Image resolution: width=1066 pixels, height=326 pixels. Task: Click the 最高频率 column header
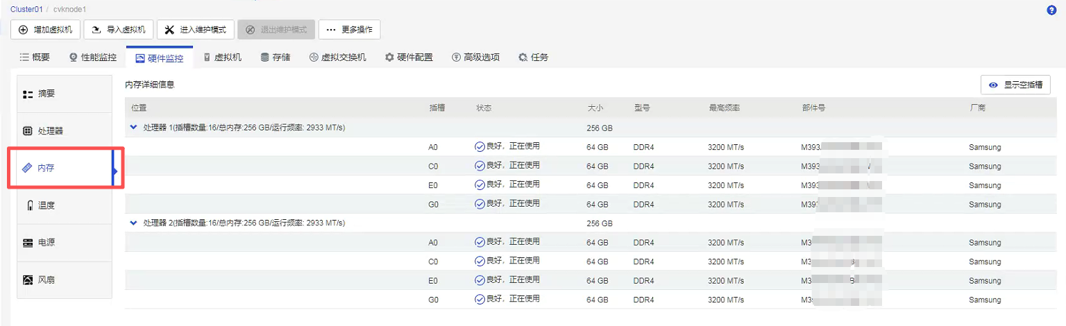coord(724,108)
